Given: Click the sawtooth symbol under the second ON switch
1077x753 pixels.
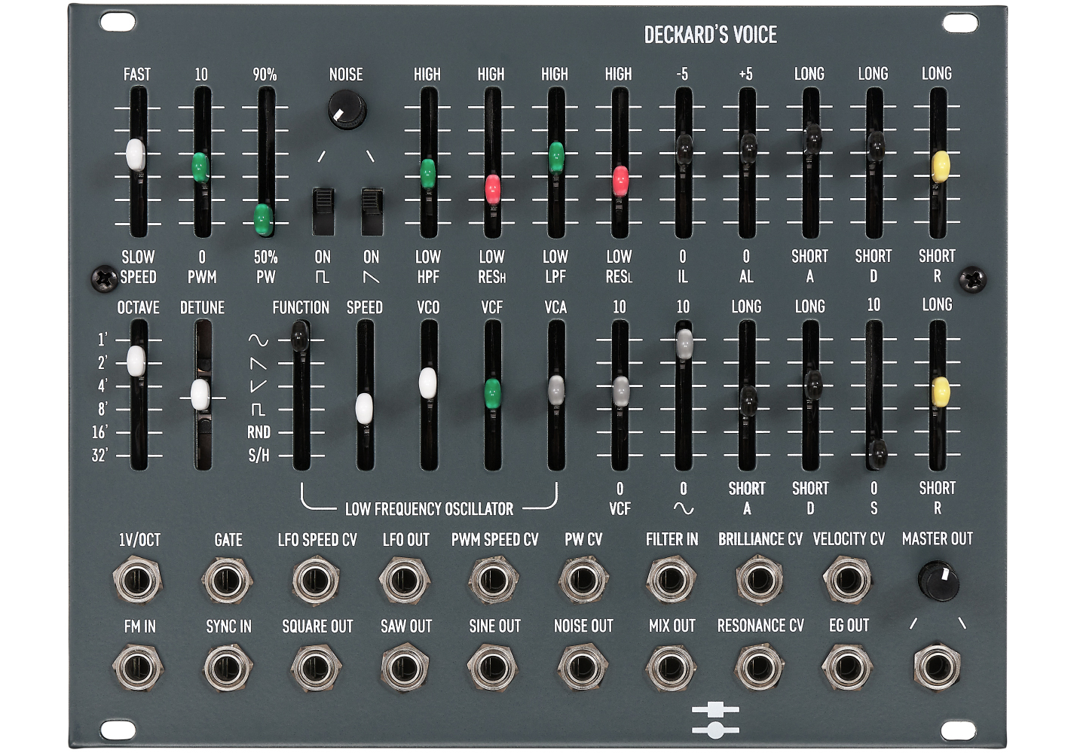Looking at the screenshot, I should (x=372, y=277).
